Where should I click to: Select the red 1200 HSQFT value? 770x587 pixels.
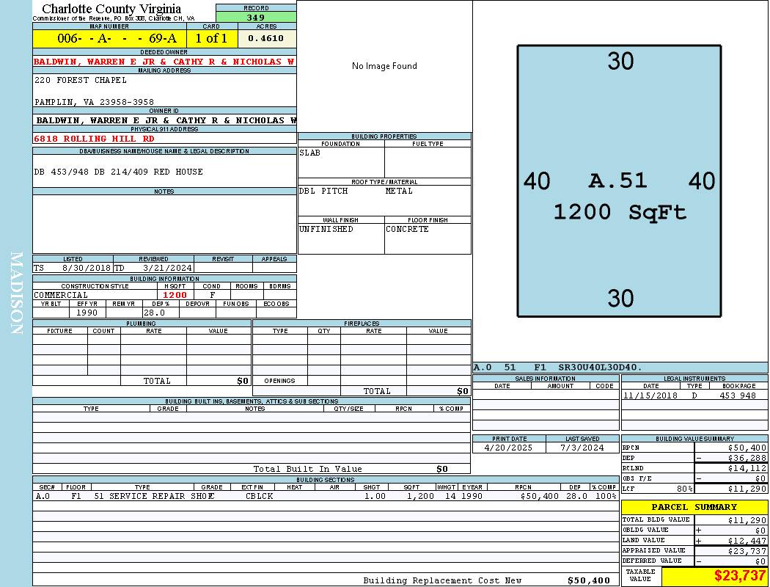175,295
